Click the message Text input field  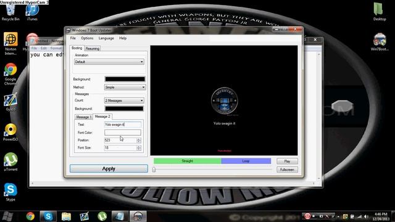[x=123, y=125]
